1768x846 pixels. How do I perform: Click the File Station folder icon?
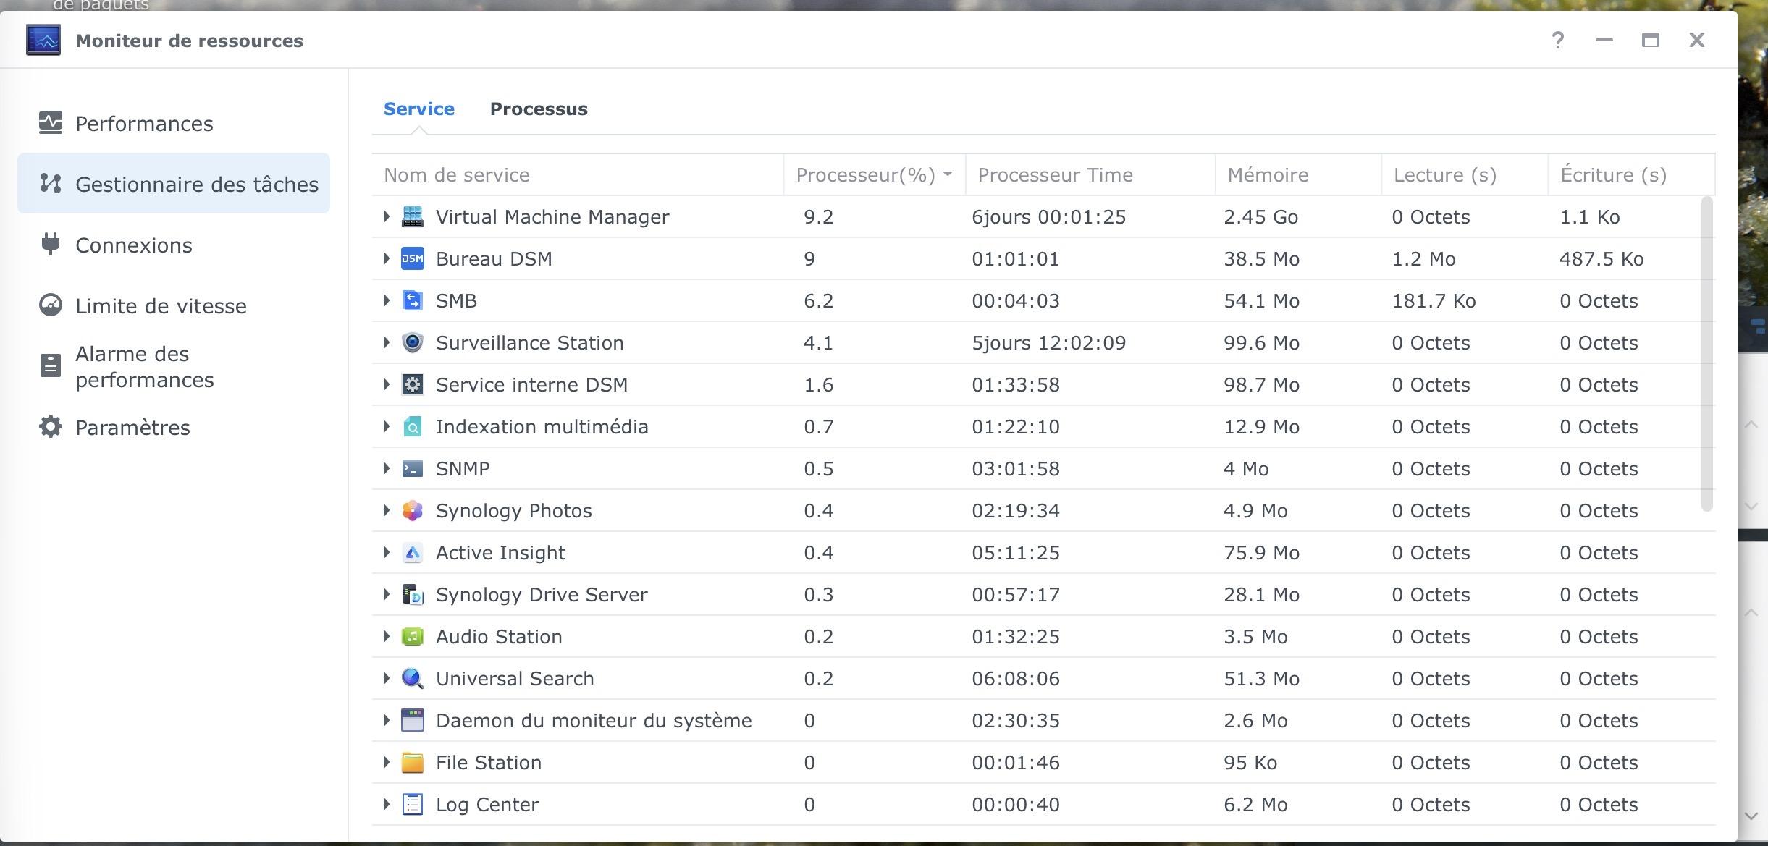pyautogui.click(x=413, y=762)
